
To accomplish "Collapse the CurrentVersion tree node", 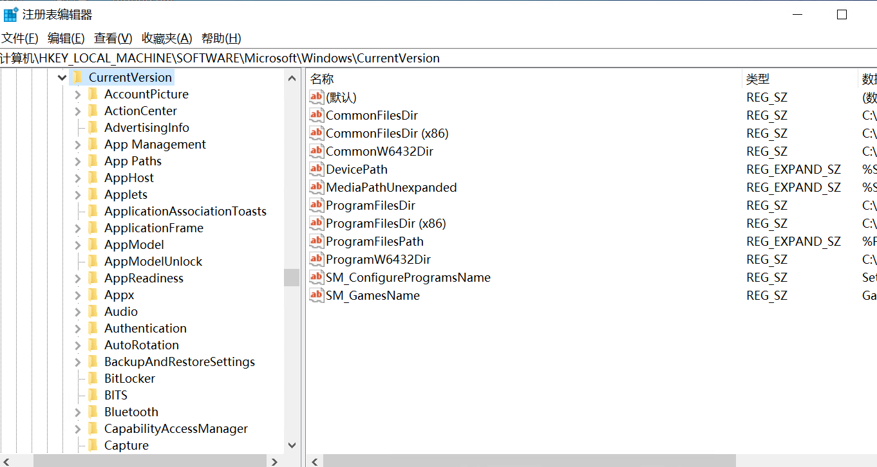I will coord(62,78).
